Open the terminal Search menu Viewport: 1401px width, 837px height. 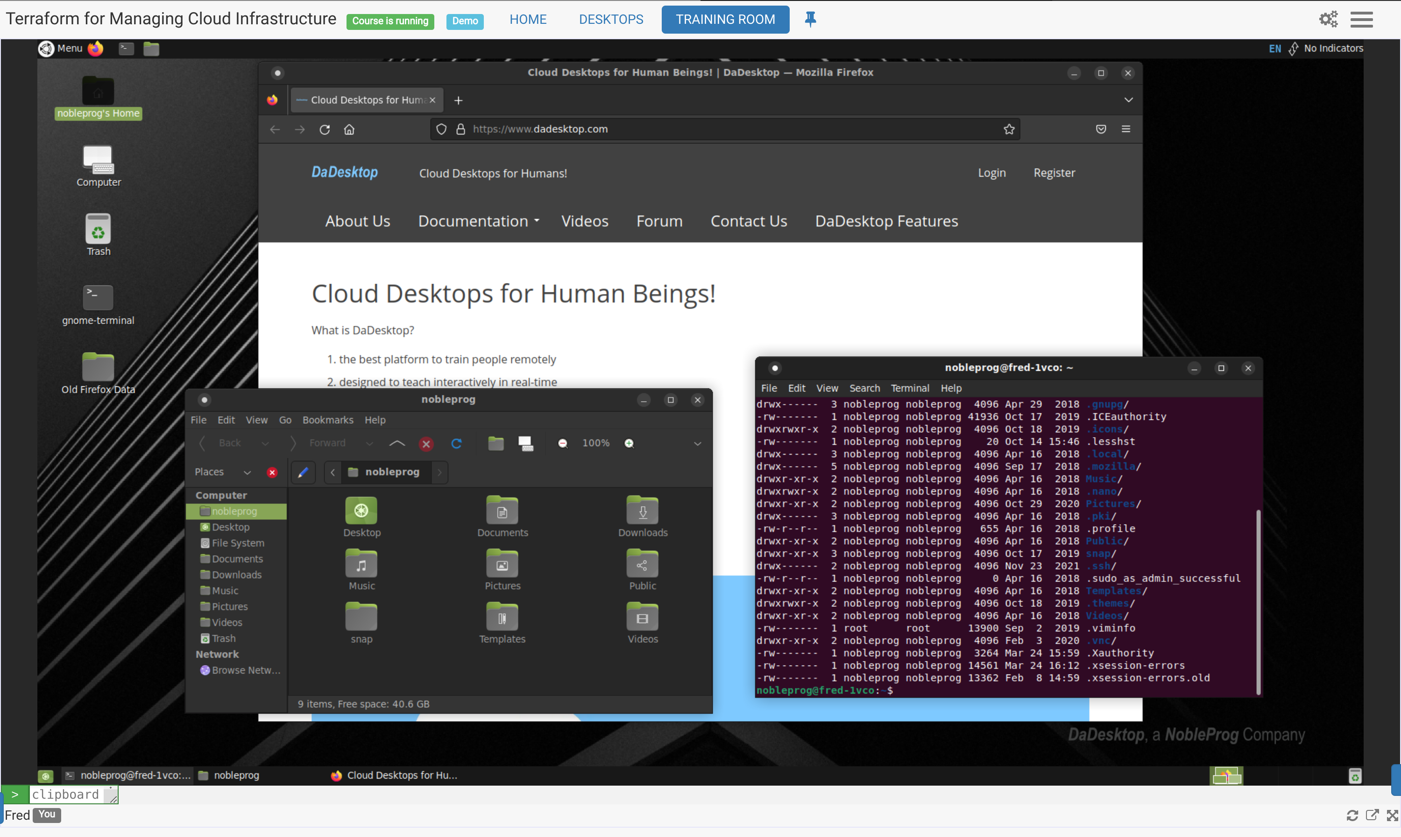click(864, 388)
